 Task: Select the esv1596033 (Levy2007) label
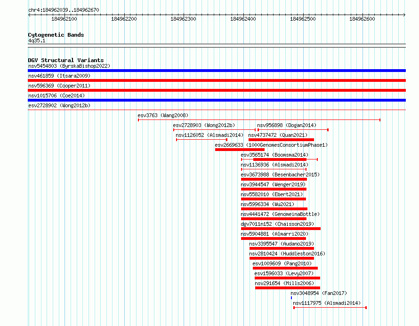(x=284, y=273)
